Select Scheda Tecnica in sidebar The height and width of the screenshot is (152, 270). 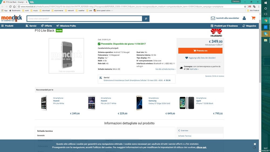185,136
